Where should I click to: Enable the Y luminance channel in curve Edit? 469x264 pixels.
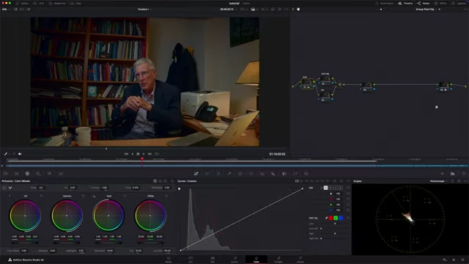[x=325, y=188]
